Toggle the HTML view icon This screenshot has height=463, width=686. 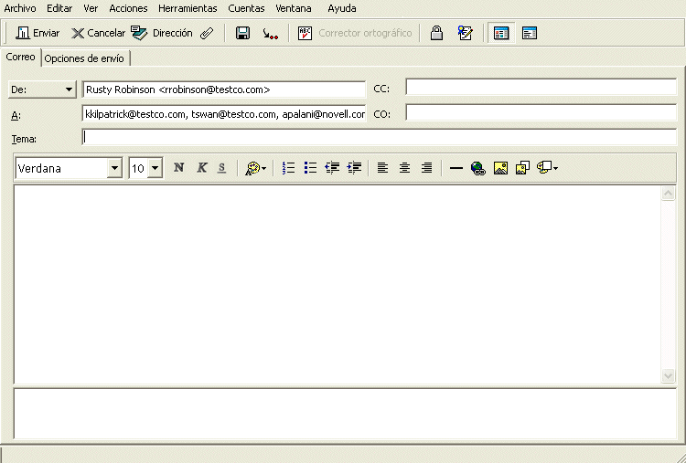501,33
